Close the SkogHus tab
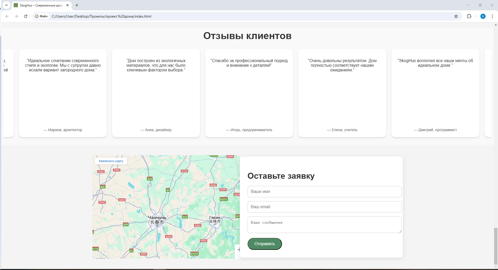This screenshot has height=270, width=498. tap(68, 5)
